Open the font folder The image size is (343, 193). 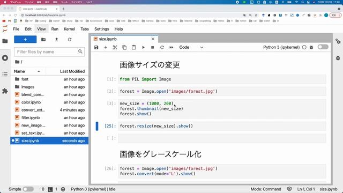(x=49, y=79)
